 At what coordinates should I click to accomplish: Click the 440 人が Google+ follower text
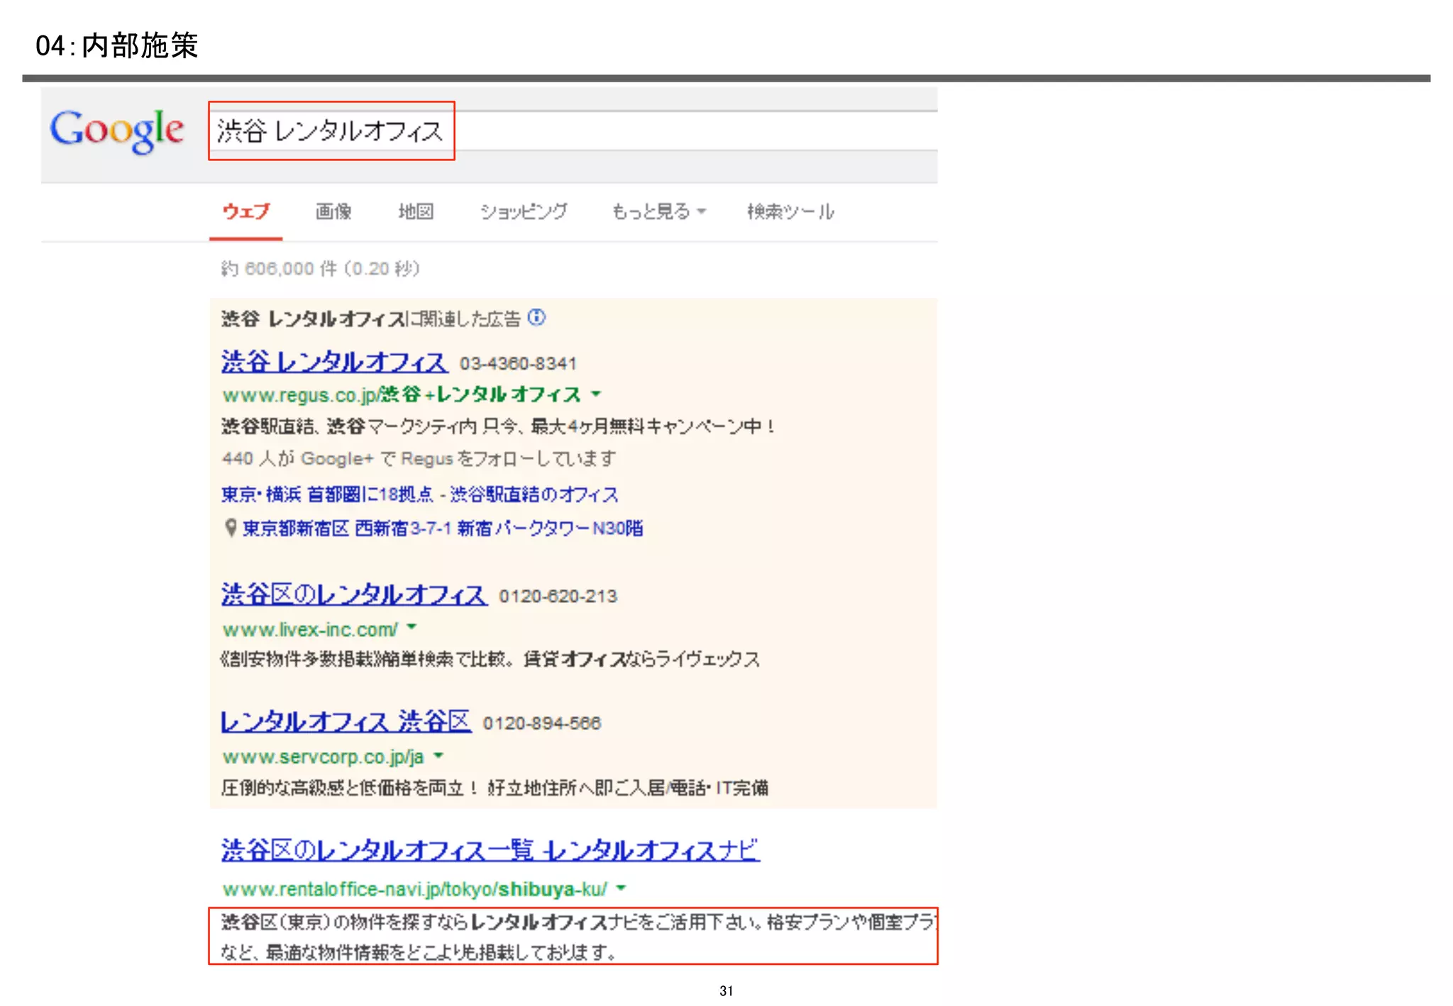pos(419,458)
